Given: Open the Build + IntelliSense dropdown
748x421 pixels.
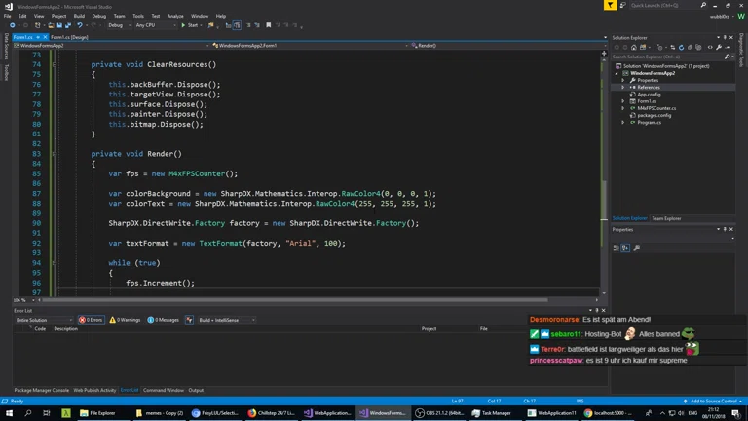Looking at the screenshot, I should point(226,320).
